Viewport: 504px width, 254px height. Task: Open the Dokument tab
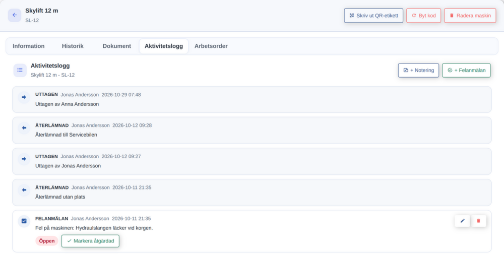click(117, 46)
